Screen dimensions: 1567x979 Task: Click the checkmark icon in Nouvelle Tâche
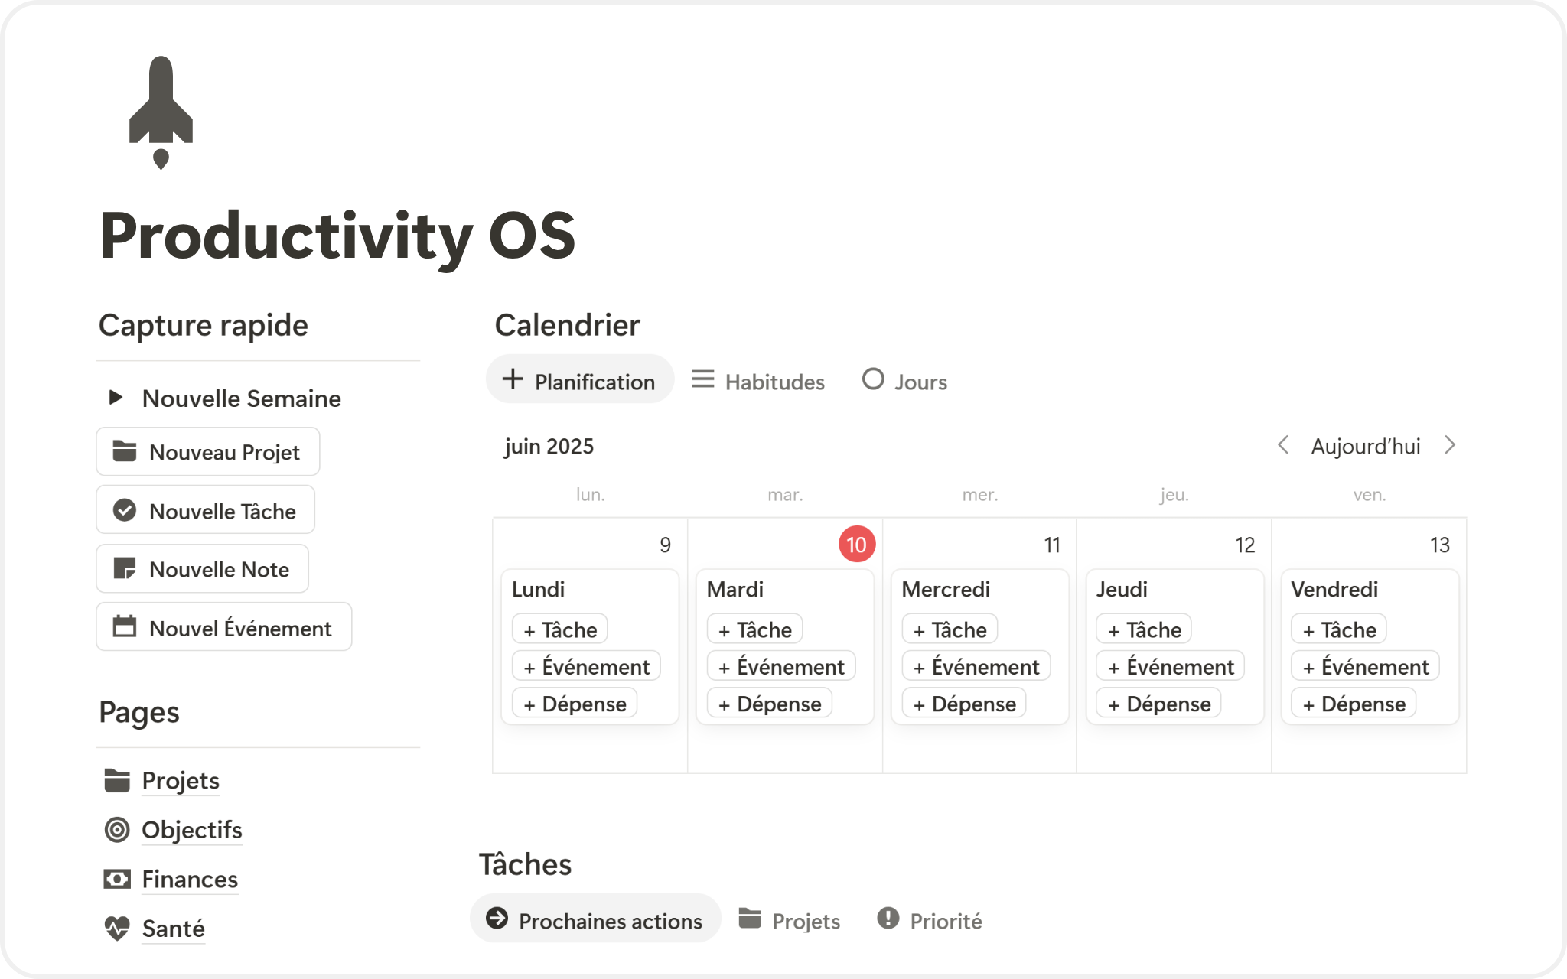[124, 510]
